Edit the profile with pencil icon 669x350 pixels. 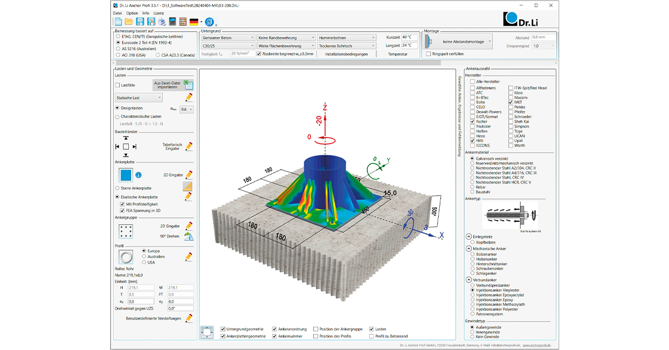point(189,257)
